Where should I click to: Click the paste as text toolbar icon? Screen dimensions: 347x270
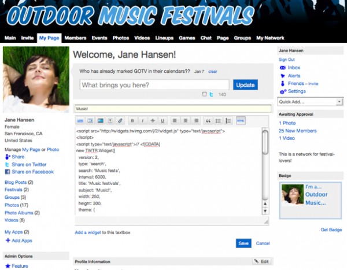pyautogui.click(x=110, y=121)
